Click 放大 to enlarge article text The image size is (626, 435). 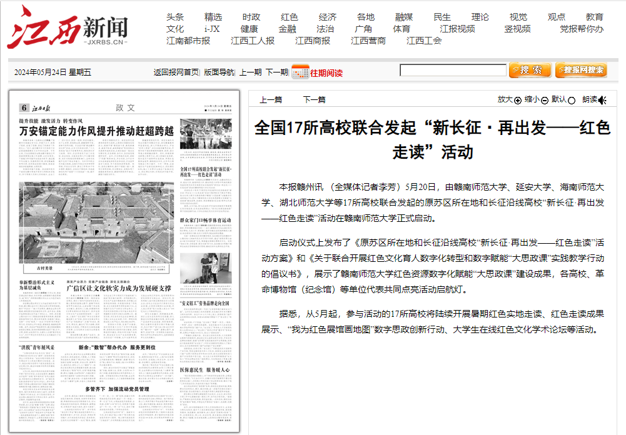505,99
